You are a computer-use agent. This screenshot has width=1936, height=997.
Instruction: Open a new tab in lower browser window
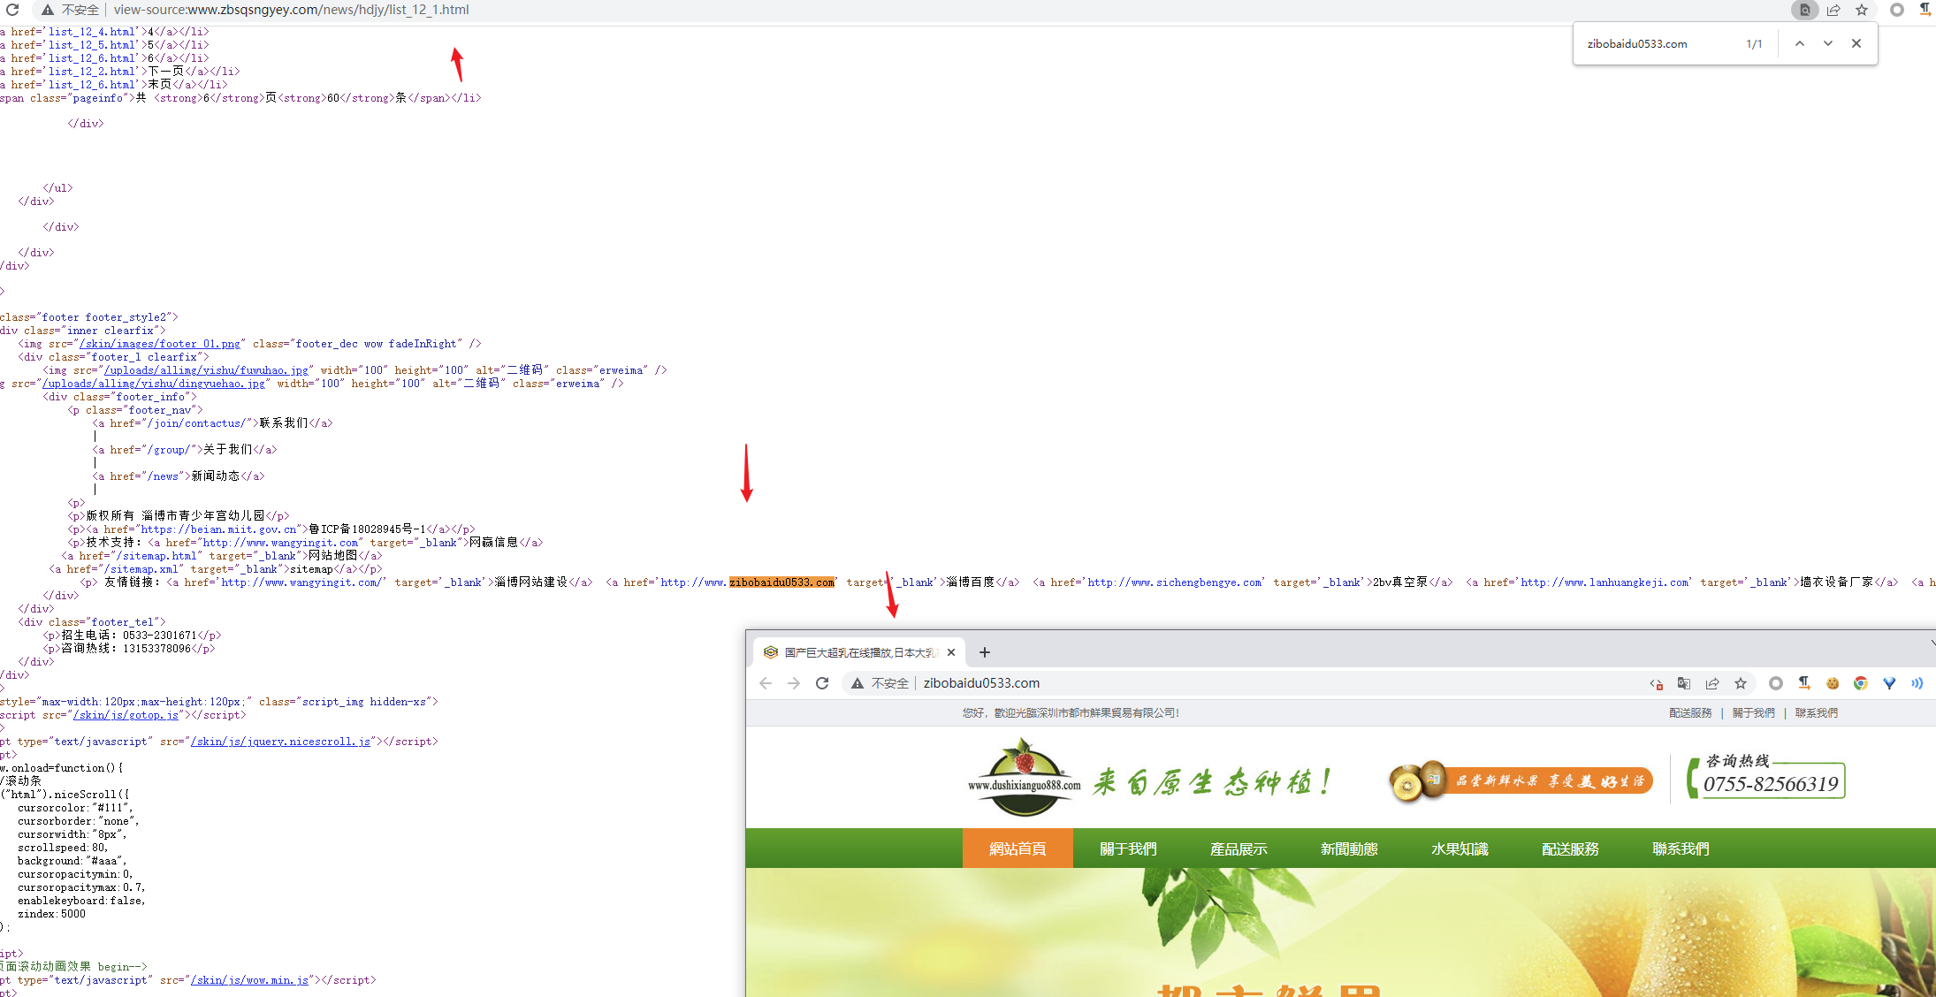(x=985, y=652)
